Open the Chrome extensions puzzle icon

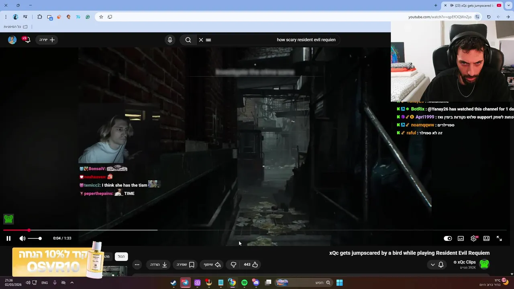pyautogui.click(x=40, y=17)
